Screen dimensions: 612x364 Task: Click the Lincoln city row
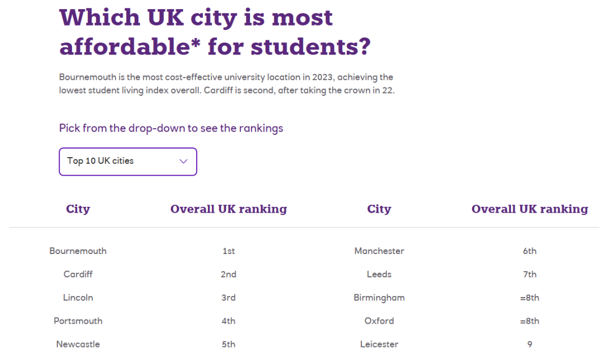78,298
